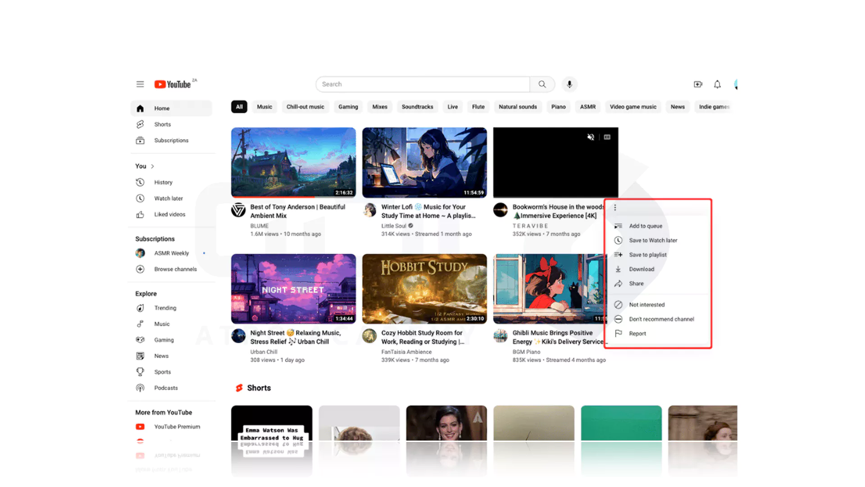Choose Add to queue
The height and width of the screenshot is (487, 865).
point(658,226)
